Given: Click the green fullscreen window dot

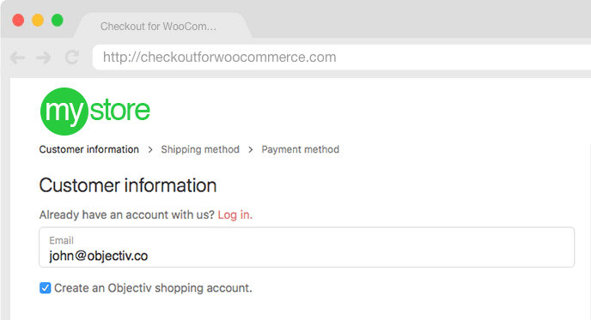Looking at the screenshot, I should click(58, 20).
